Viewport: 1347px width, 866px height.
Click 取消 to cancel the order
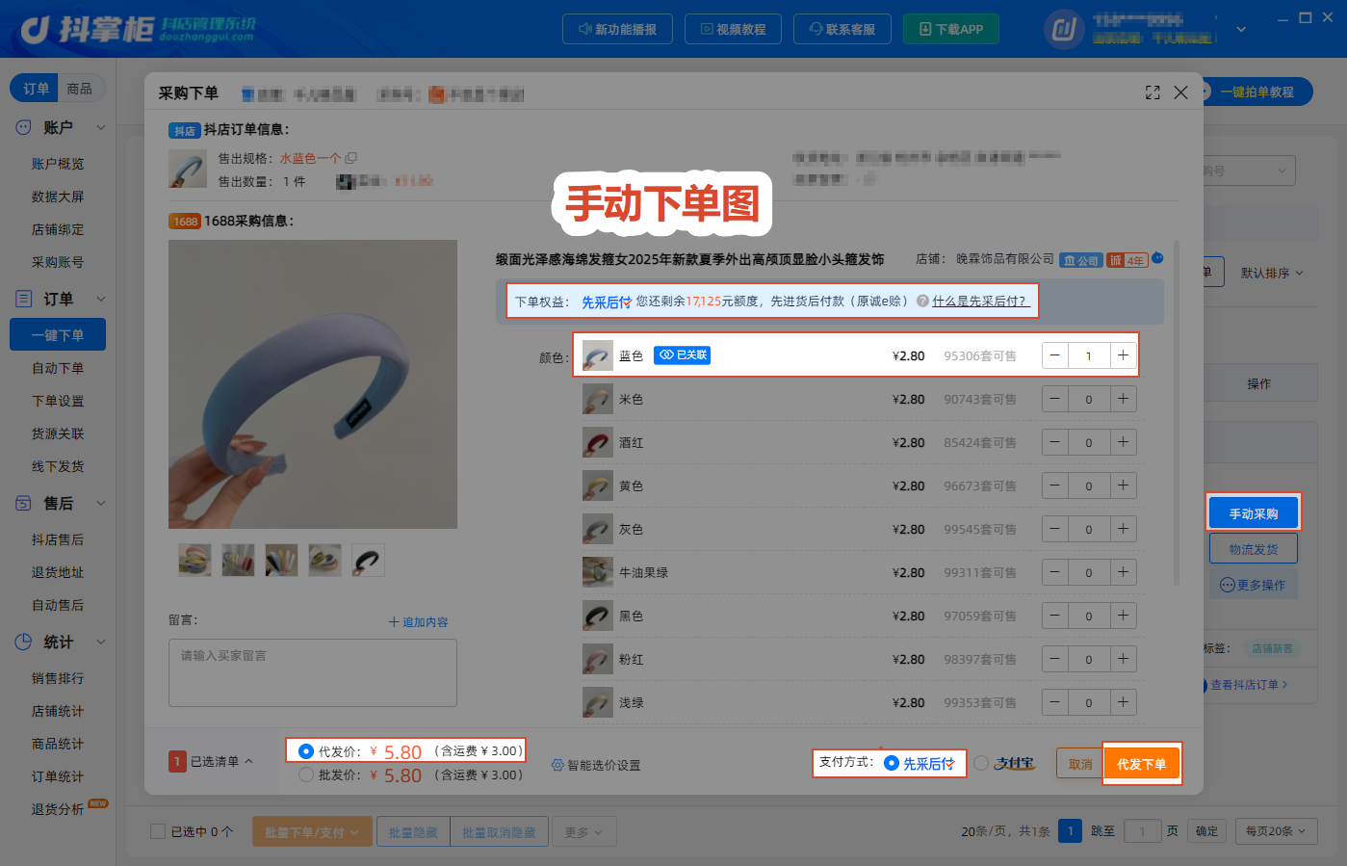[x=1080, y=764]
